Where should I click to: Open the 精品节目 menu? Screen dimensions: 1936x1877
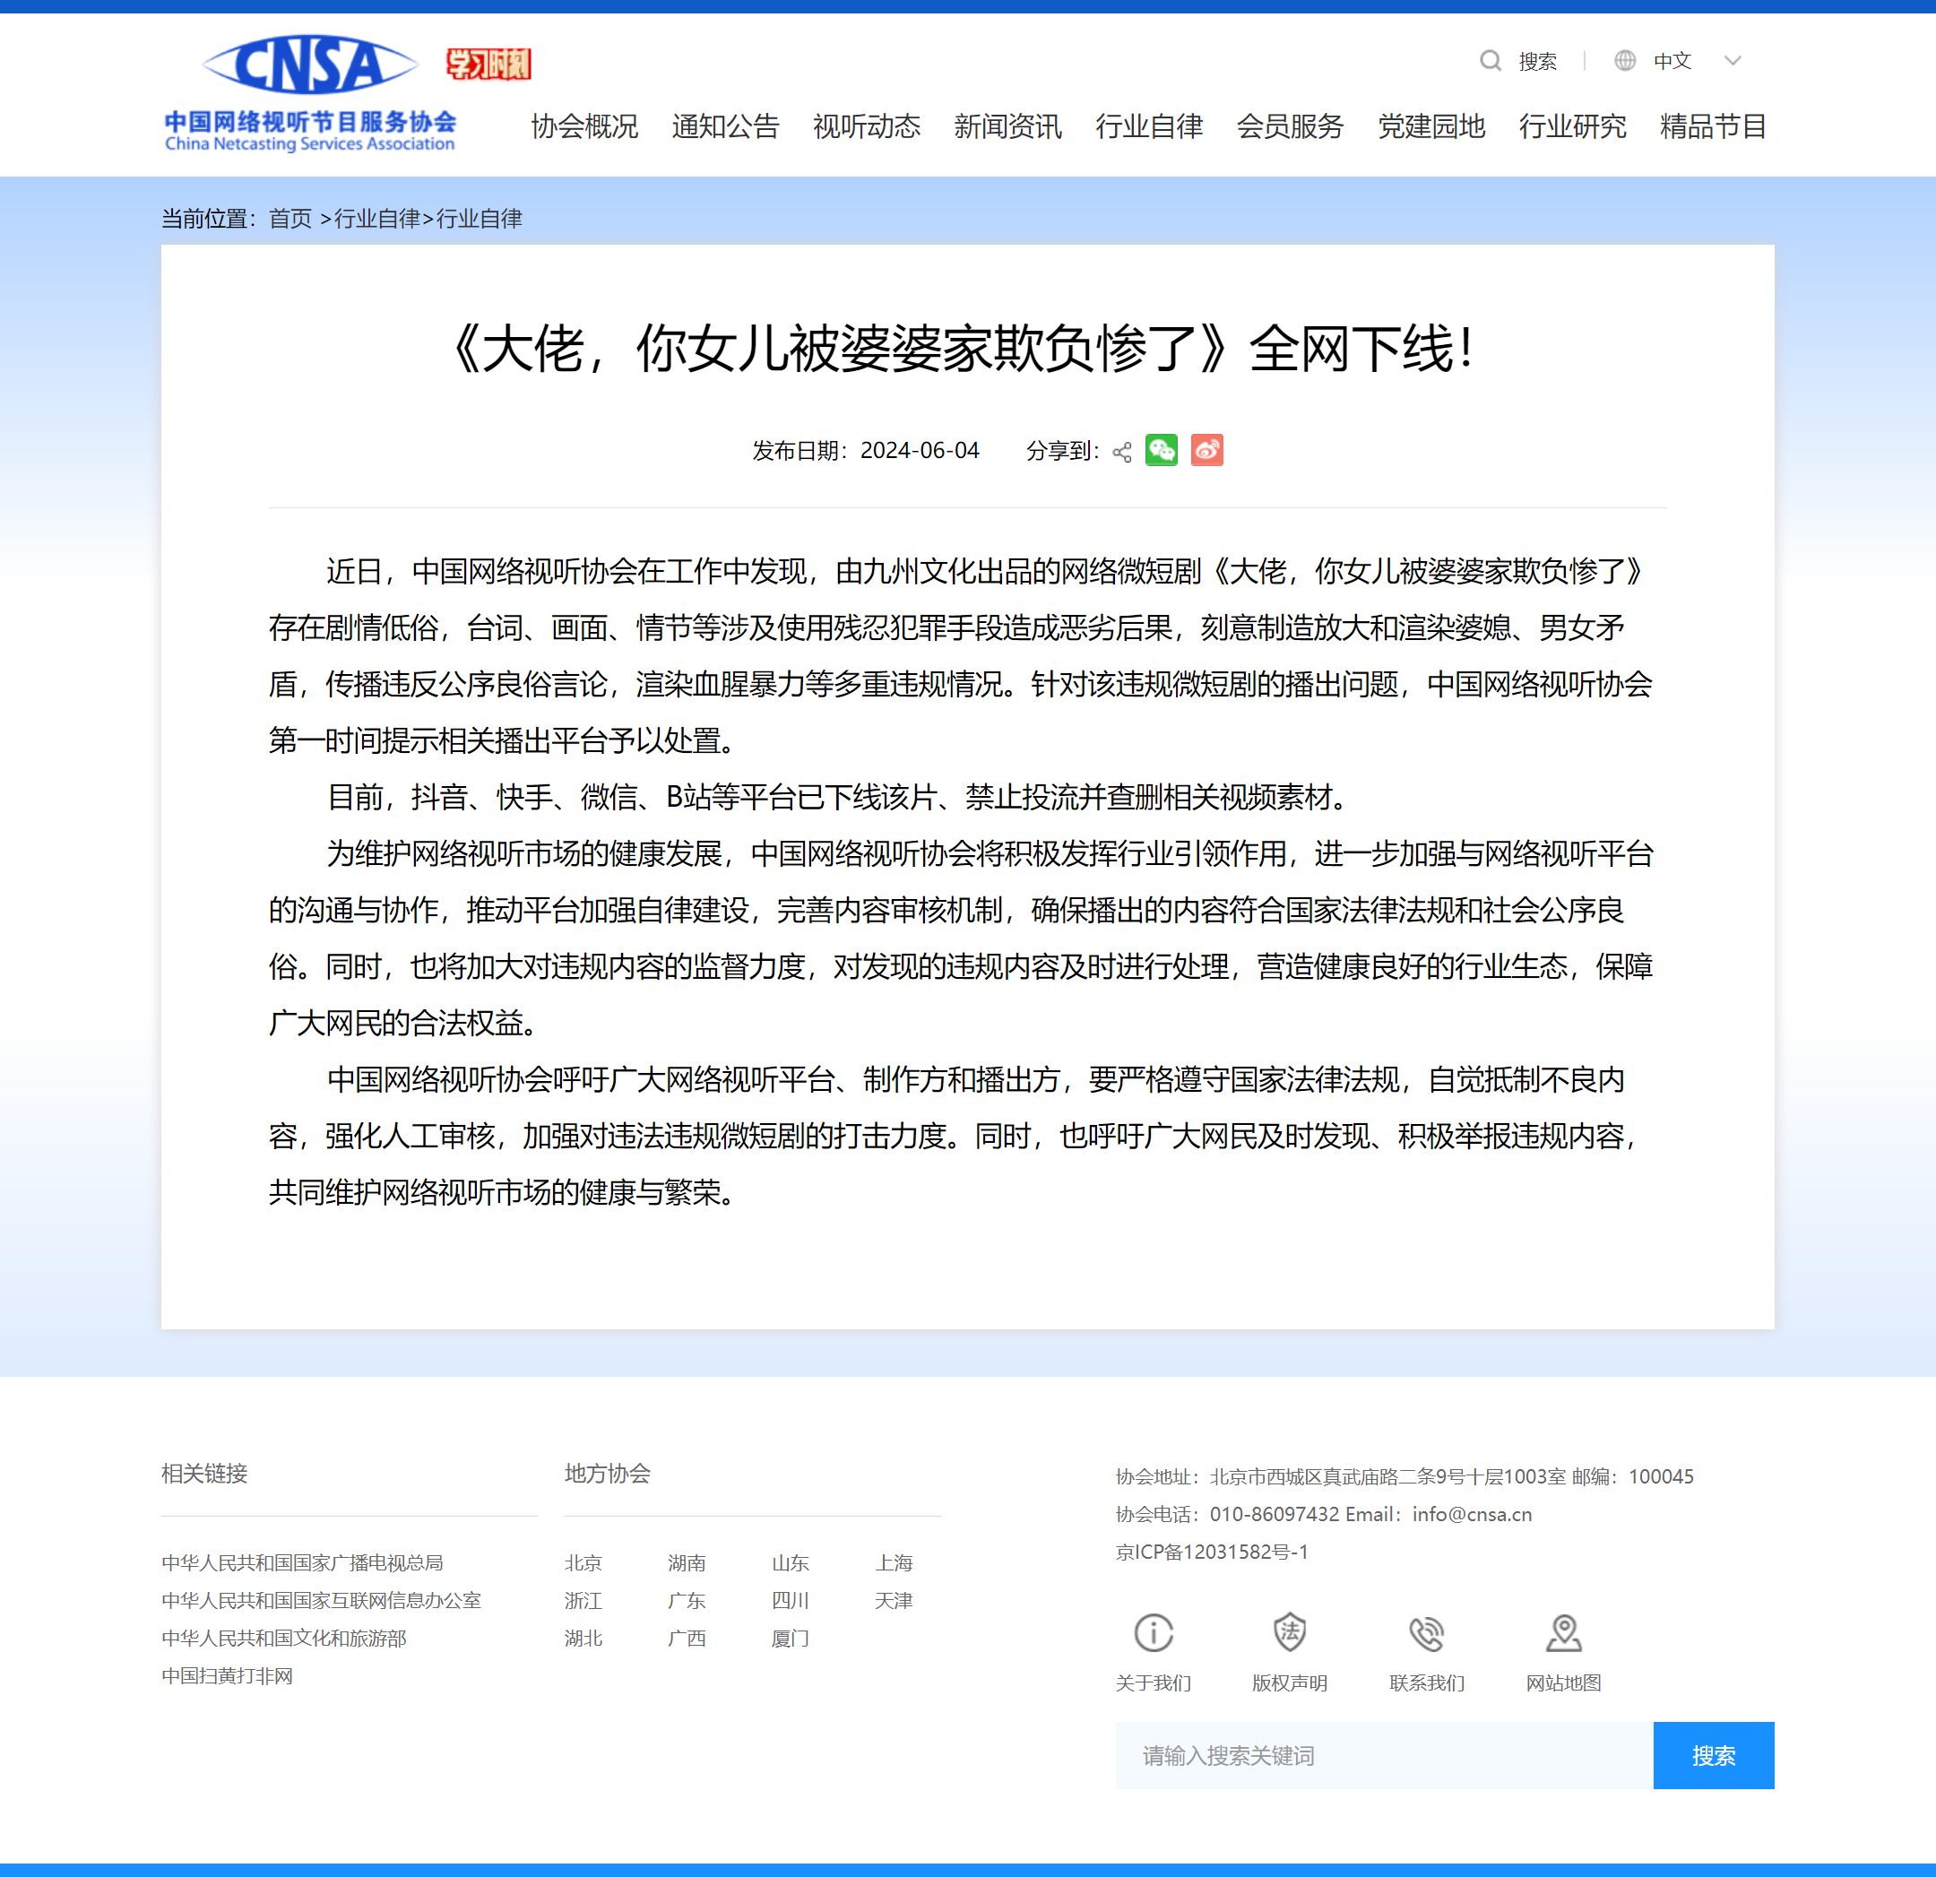pyautogui.click(x=1714, y=126)
